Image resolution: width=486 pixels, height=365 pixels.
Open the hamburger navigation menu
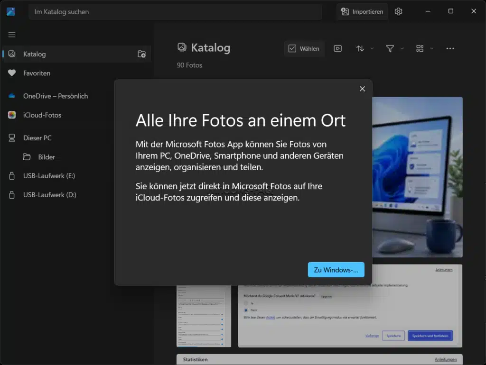pos(12,34)
